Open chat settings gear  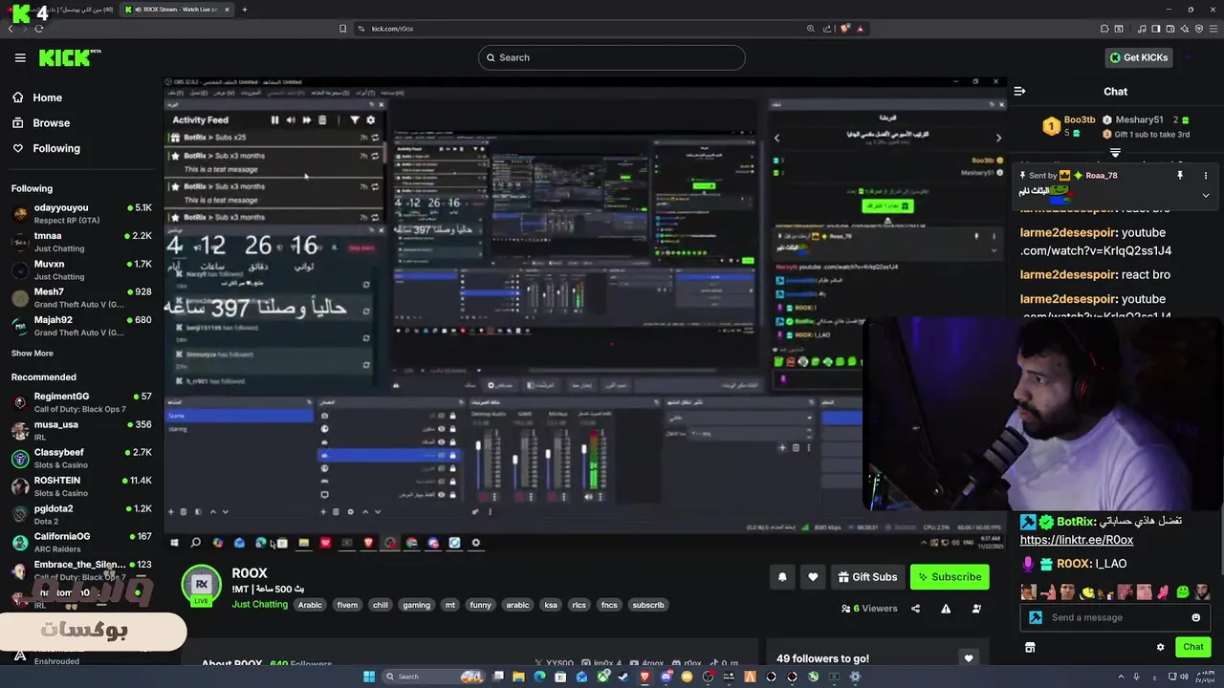[x=1160, y=647]
